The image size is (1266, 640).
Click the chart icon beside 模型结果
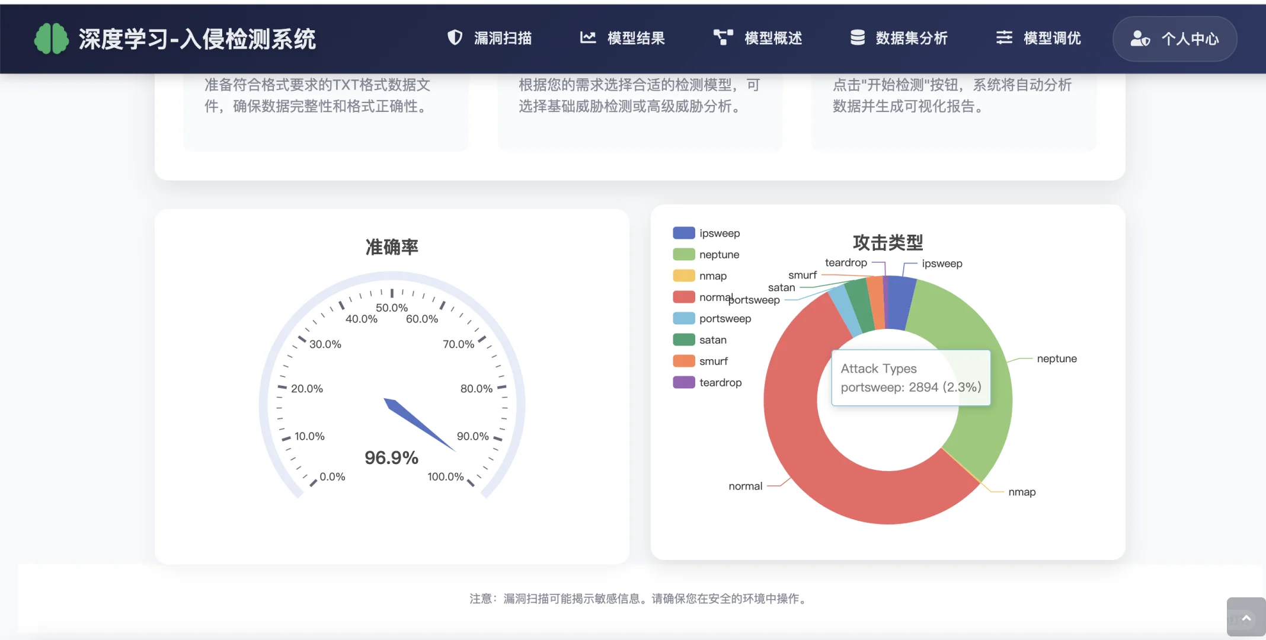[x=587, y=37]
